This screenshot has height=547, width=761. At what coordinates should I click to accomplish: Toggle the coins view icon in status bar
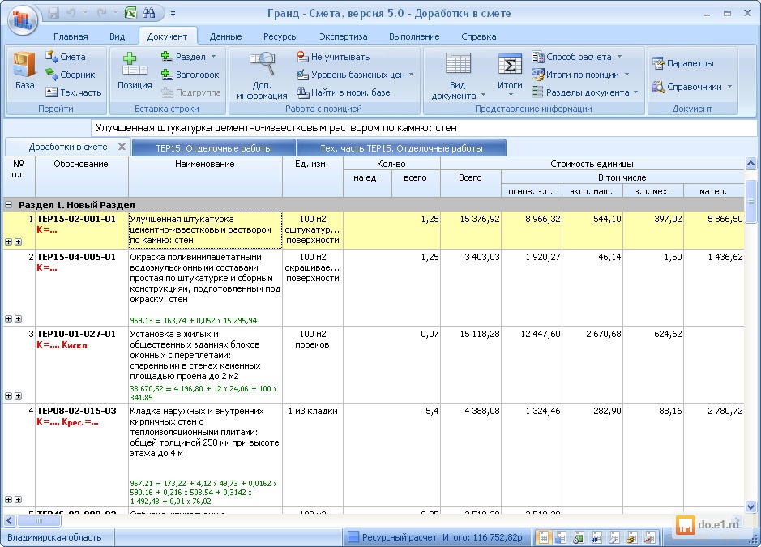pos(631,537)
